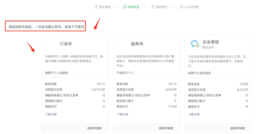The image size is (257, 134).
Task: Select step 选择类型
Action: pyautogui.click(x=131, y=7)
